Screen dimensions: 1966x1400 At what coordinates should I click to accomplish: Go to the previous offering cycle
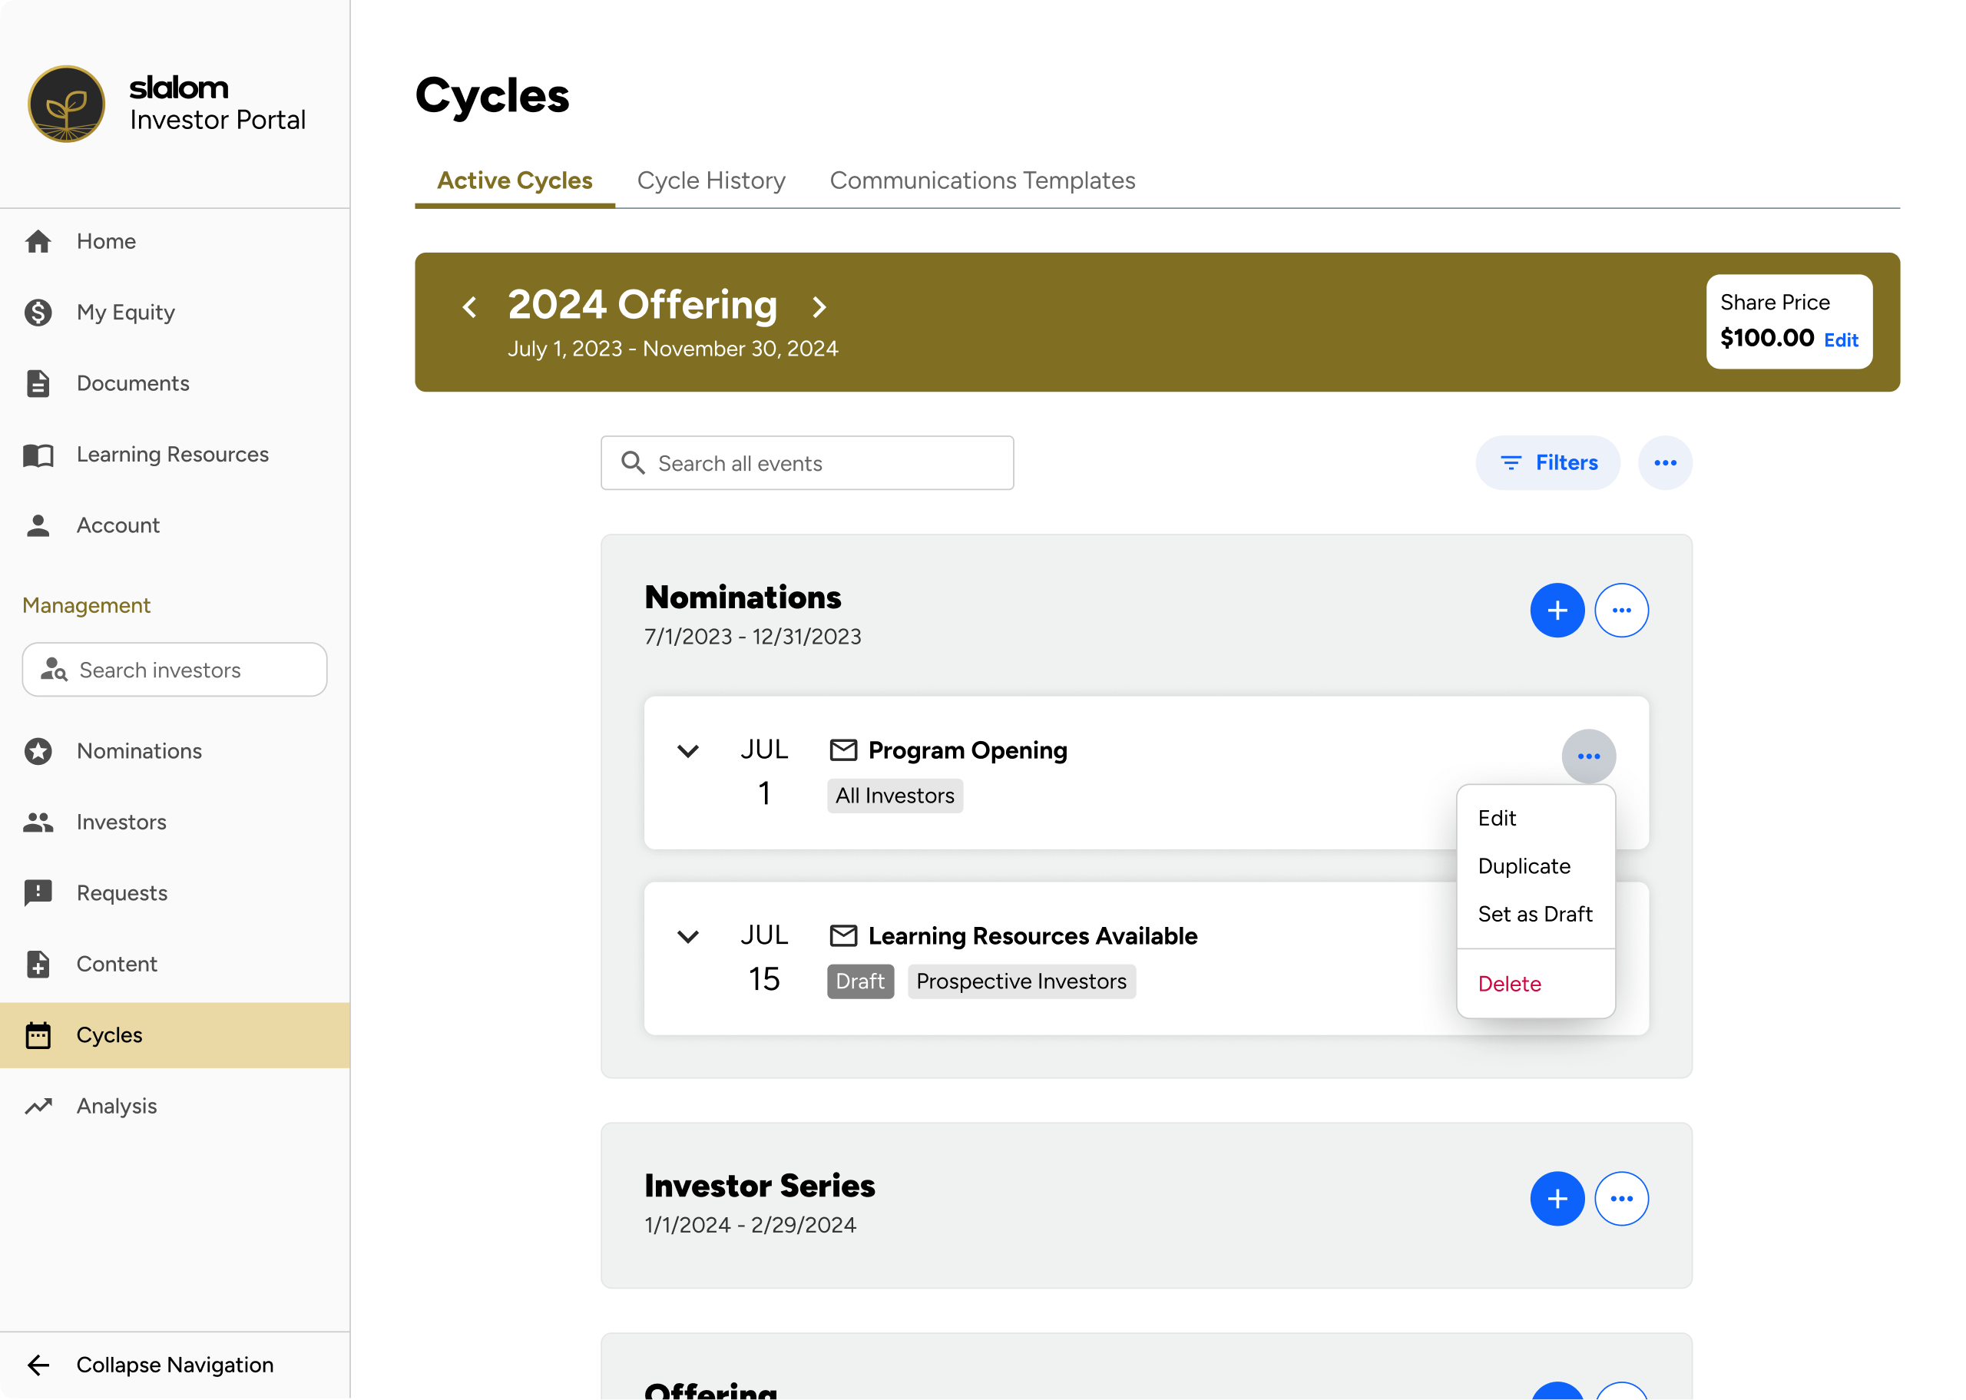click(x=470, y=307)
